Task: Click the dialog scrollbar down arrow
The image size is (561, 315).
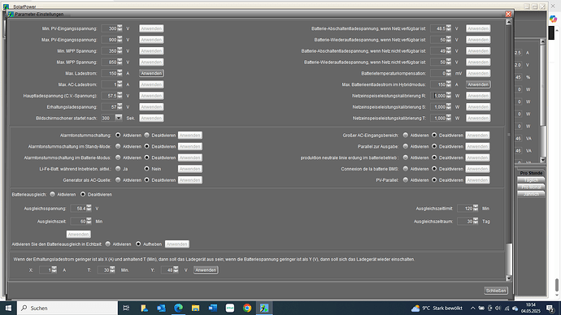Action: pyautogui.click(x=508, y=278)
